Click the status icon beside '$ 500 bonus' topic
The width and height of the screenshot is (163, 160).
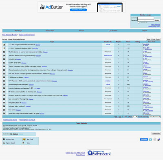click(x=4, y=77)
